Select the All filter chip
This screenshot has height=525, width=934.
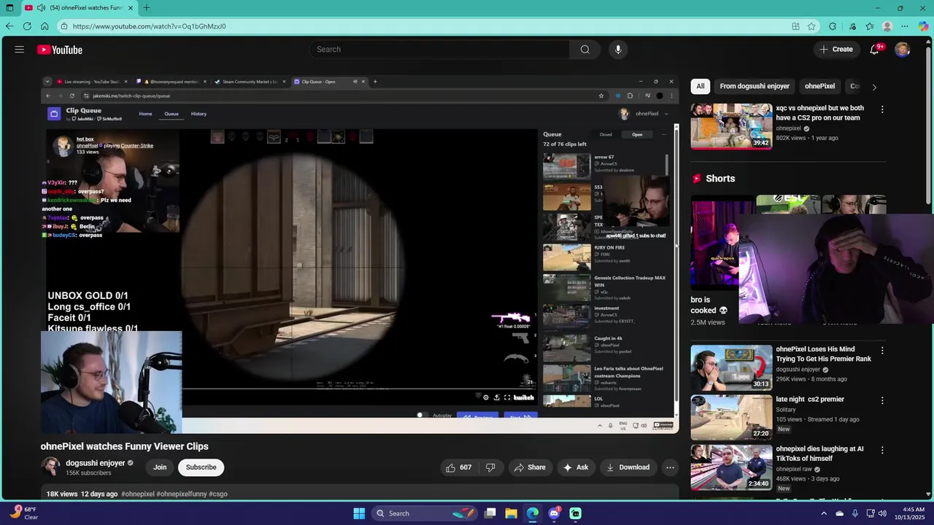pyautogui.click(x=700, y=86)
